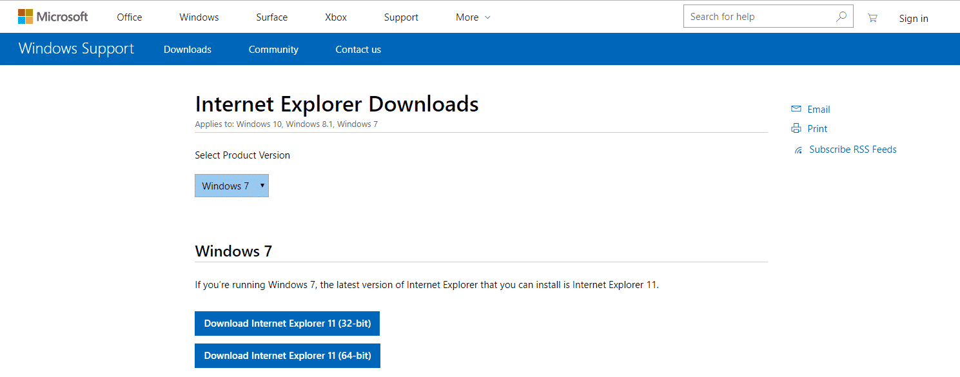
Task: Open the Downloads tab
Action: [x=187, y=50]
